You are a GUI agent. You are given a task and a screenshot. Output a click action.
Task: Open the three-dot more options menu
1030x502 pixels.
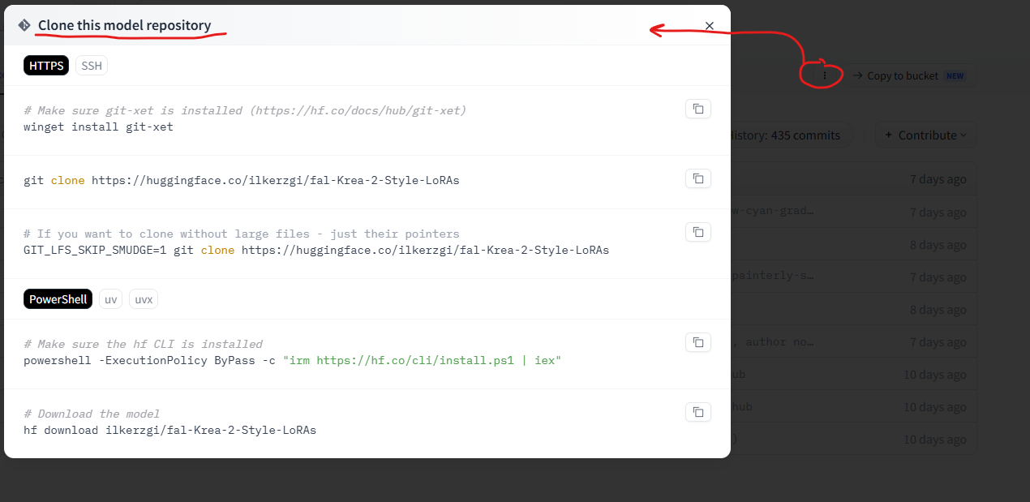click(x=825, y=75)
